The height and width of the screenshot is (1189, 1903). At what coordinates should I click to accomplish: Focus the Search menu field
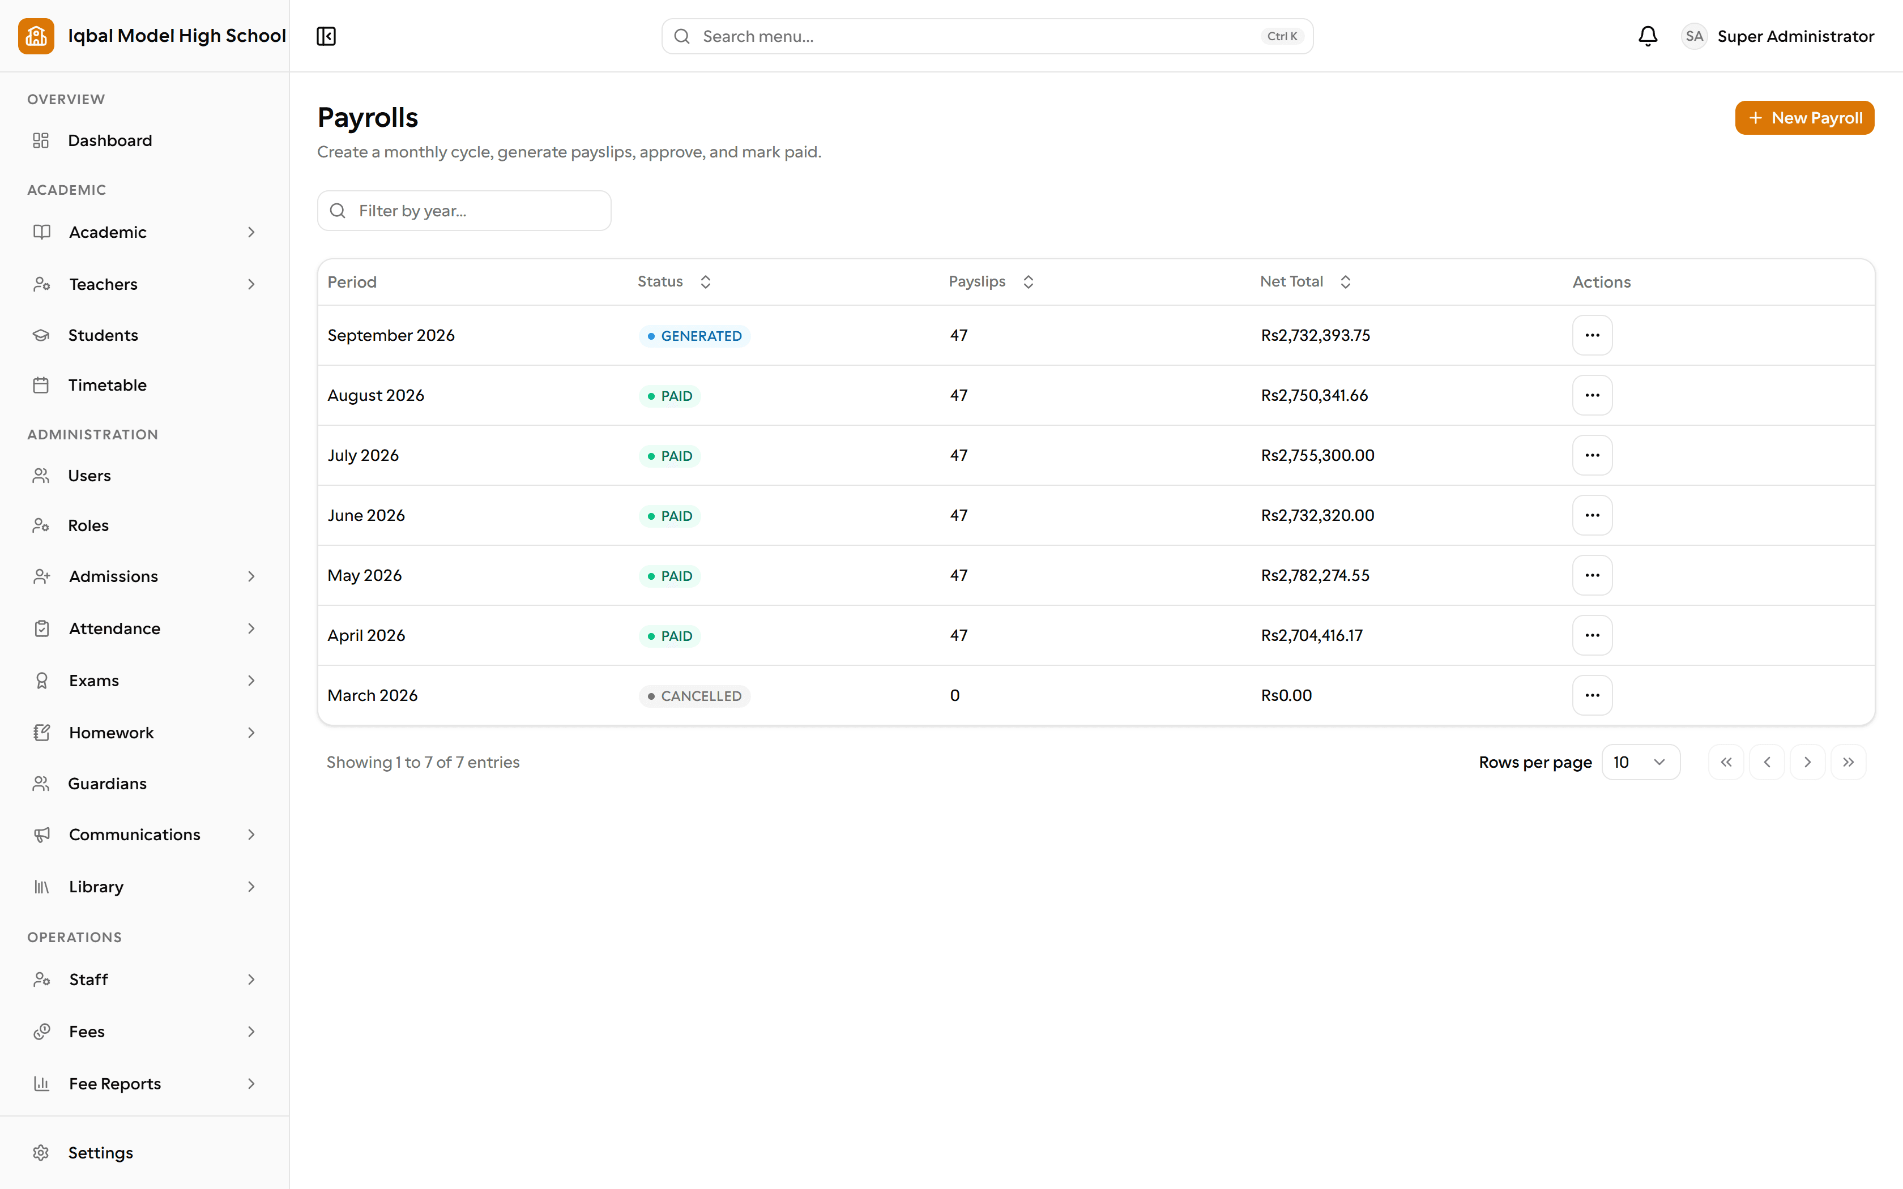[x=987, y=36]
